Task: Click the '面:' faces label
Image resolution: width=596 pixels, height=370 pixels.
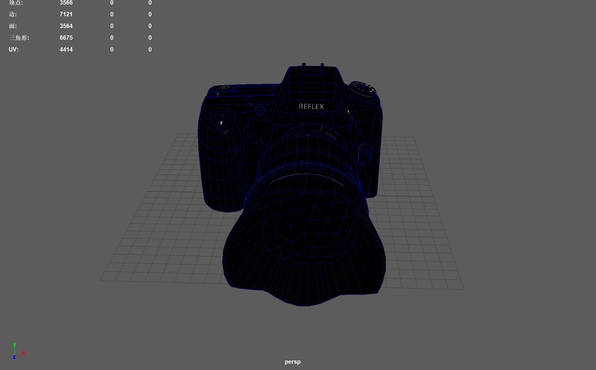Action: coord(13,26)
